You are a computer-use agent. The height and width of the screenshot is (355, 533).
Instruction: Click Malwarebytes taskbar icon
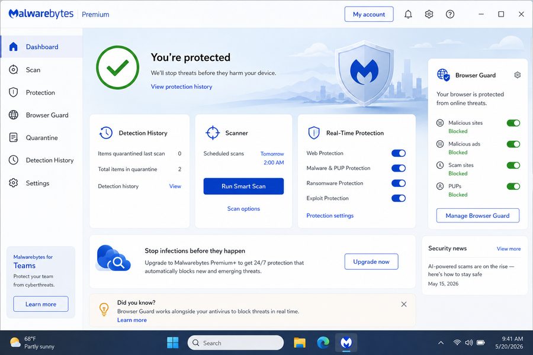[346, 343]
